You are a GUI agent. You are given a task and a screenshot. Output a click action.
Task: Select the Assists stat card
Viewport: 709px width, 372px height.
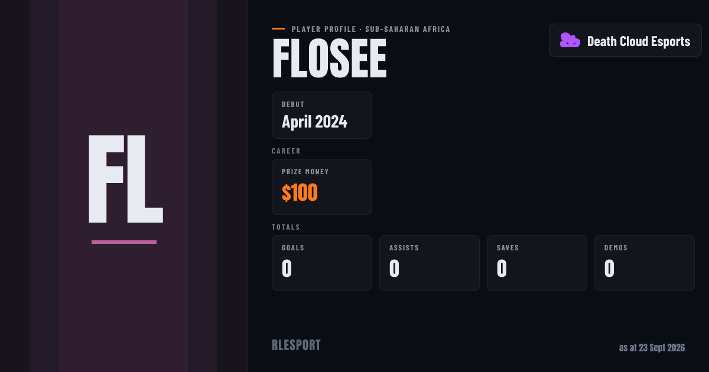tap(430, 263)
